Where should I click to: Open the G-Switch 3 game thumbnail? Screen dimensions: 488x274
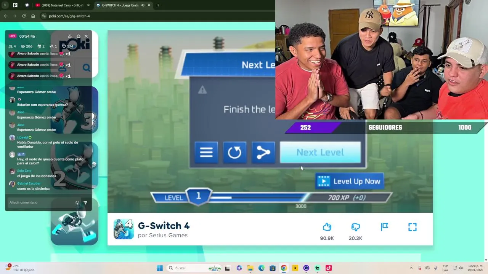point(74,110)
